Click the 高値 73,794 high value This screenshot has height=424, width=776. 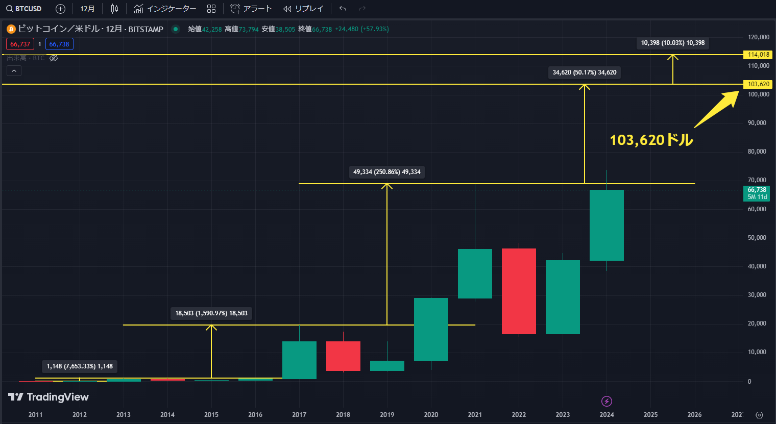coord(241,29)
